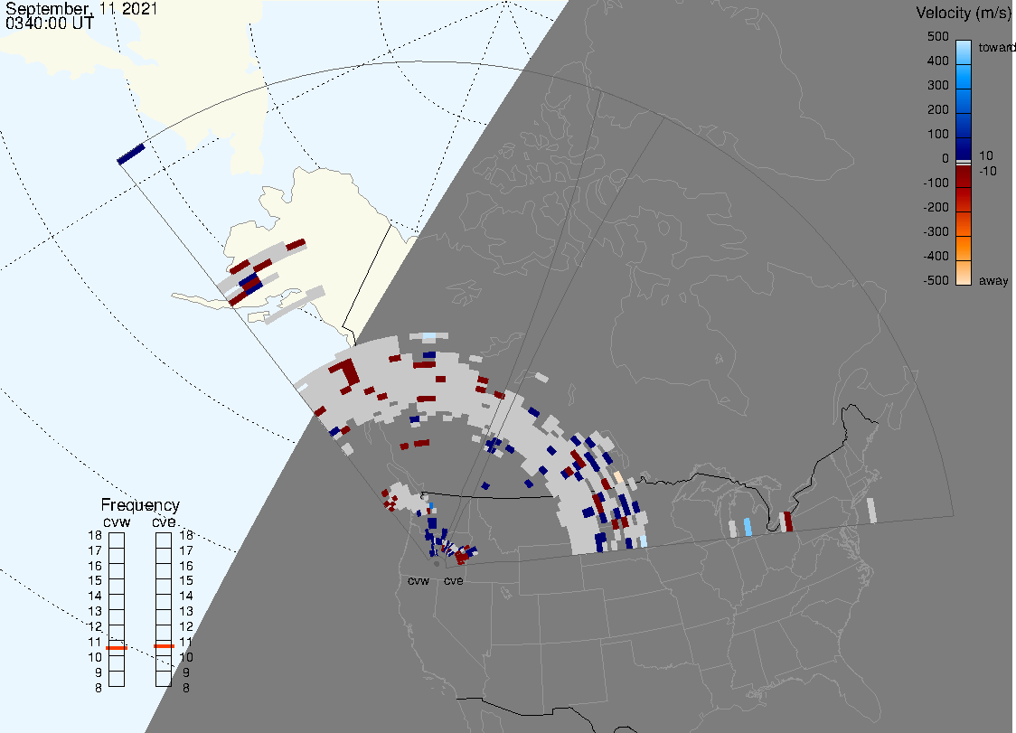Click the date text 'September, 11 2021'
Viewport: 1016px width, 733px height.
[x=81, y=8]
